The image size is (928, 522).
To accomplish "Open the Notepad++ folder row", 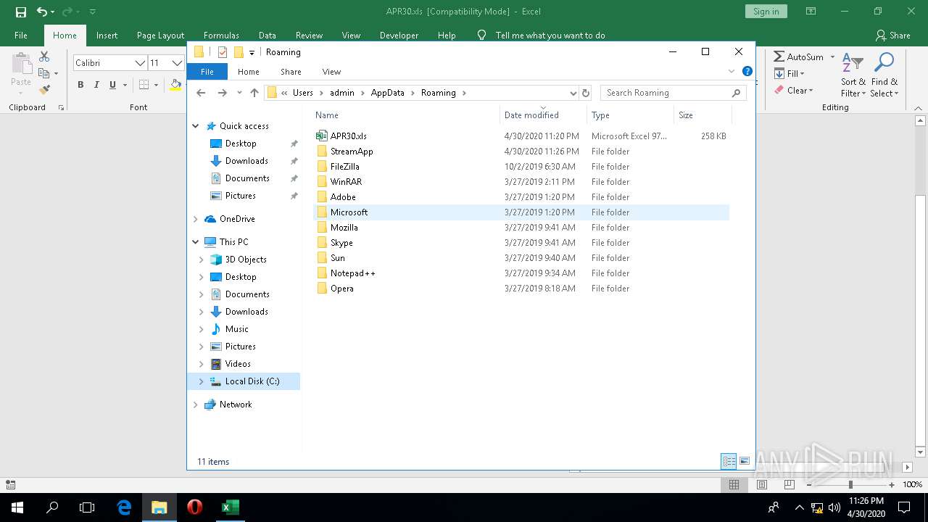I will point(521,273).
